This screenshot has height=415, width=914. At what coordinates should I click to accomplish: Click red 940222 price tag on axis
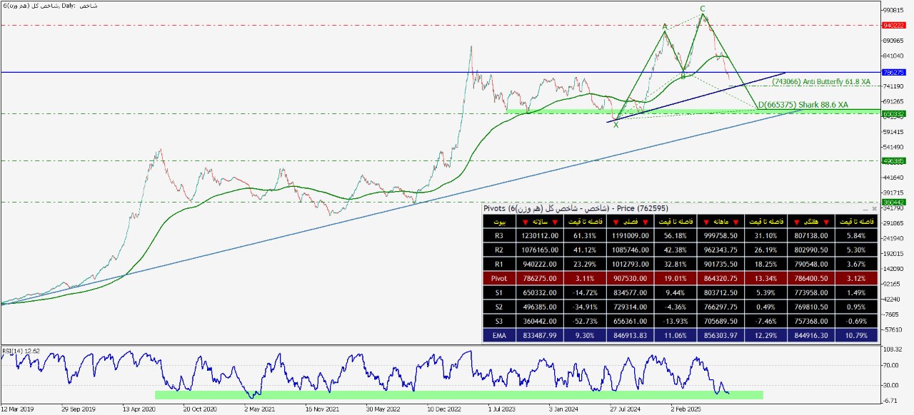(894, 25)
